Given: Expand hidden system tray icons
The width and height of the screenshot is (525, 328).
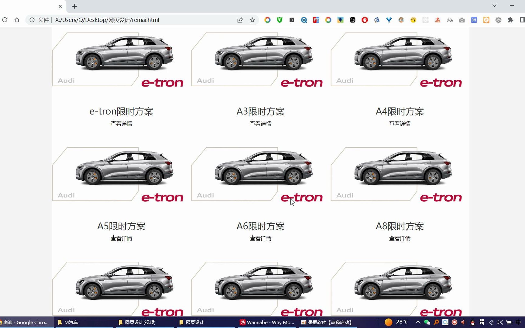Looking at the screenshot, I should (x=418, y=322).
